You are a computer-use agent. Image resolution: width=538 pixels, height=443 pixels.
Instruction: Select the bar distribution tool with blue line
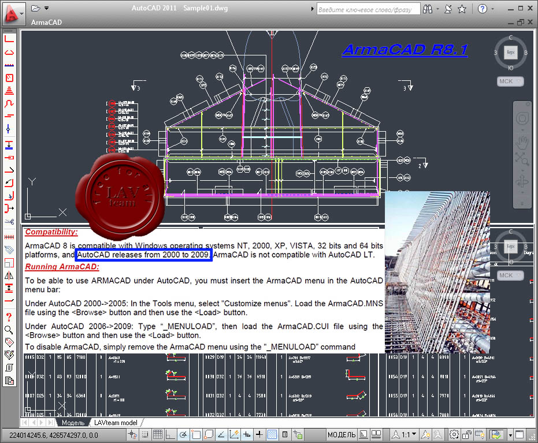coord(9,65)
